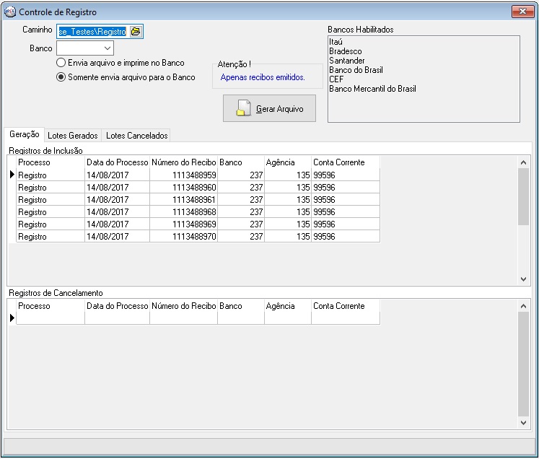
Task: Click the Número do Recibo header in Inclusão grid
Action: tap(184, 162)
